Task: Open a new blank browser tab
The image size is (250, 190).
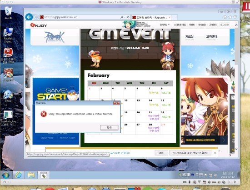Action: [175, 17]
